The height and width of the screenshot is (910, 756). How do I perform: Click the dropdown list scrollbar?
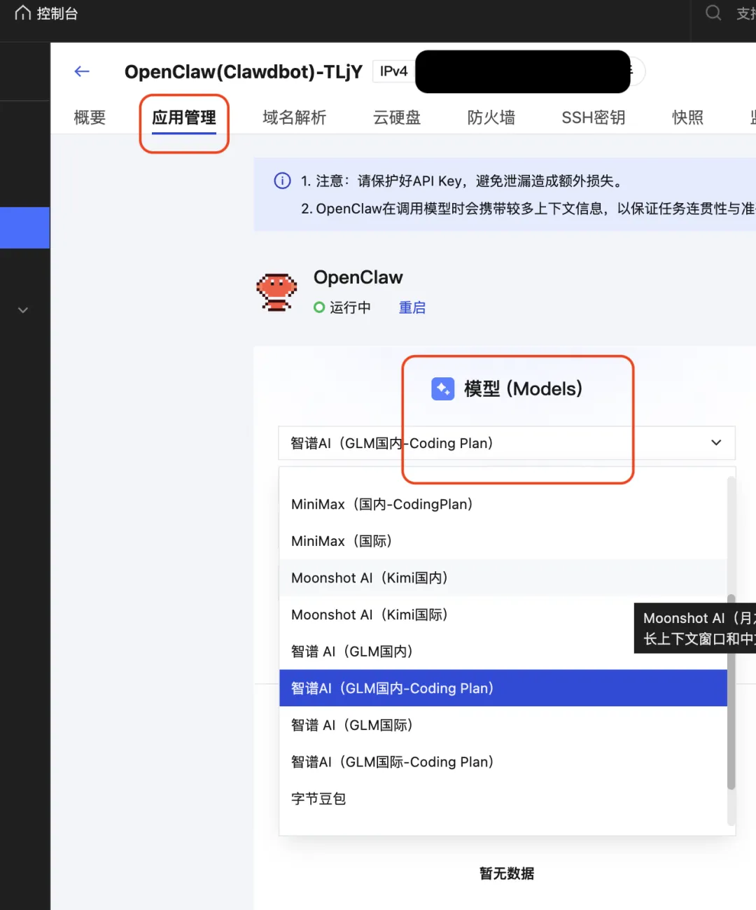[x=731, y=692]
